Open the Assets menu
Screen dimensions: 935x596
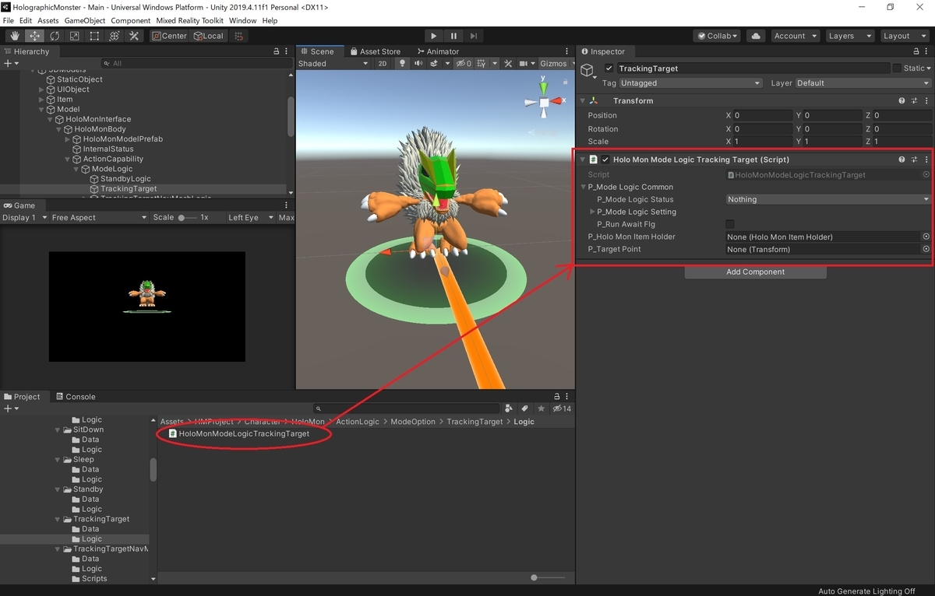(48, 20)
